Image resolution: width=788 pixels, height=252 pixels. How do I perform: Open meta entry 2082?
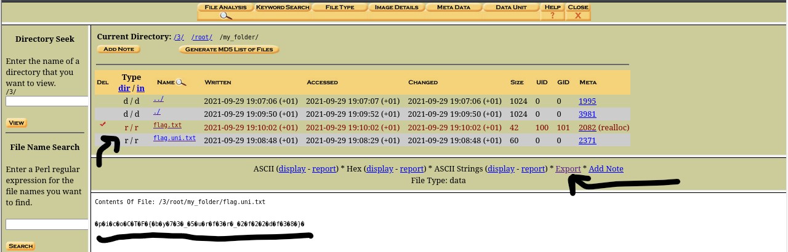[587, 128]
